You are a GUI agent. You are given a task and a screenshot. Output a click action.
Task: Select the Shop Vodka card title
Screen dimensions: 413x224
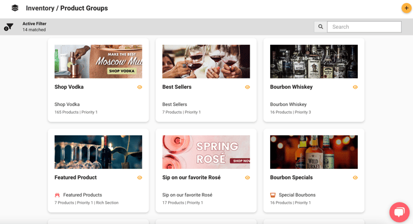[x=69, y=87]
